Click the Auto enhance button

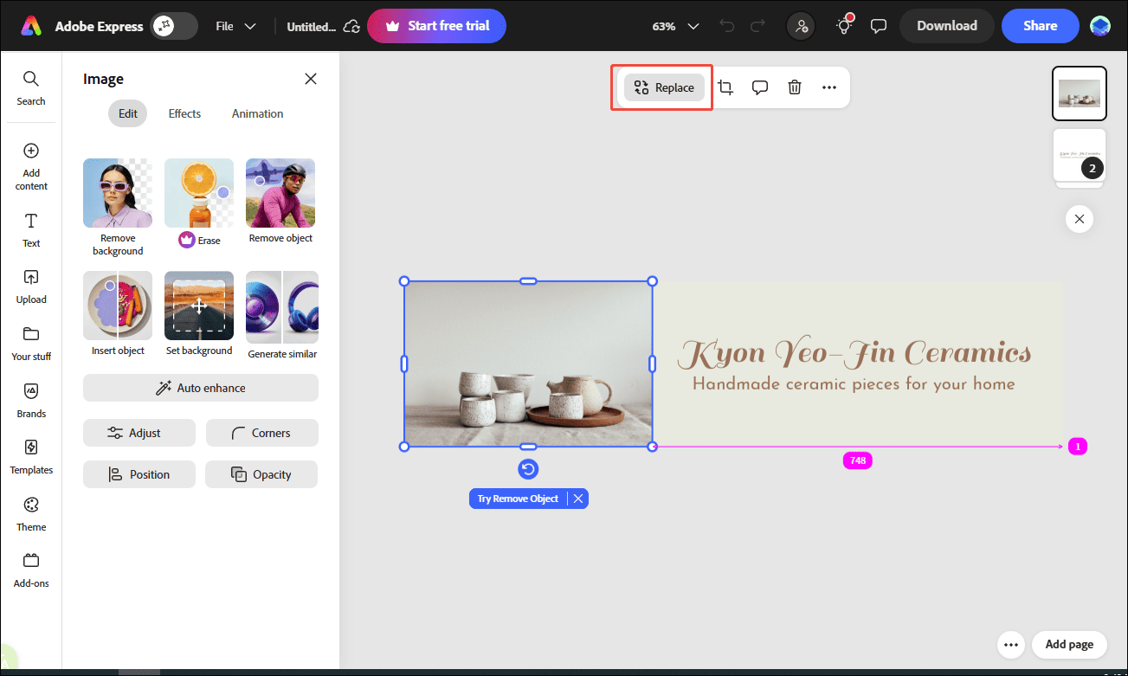[x=200, y=388]
